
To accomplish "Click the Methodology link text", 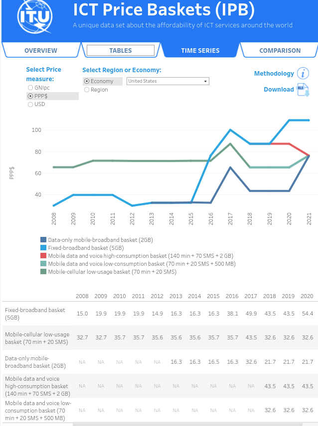I will point(274,73).
